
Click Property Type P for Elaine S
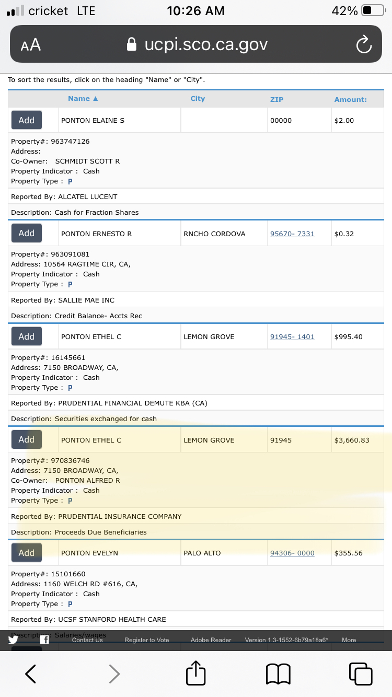pyautogui.click(x=70, y=181)
